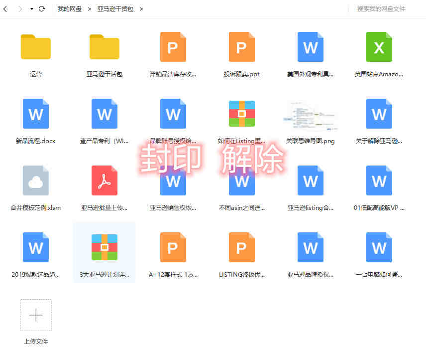Focus the 搜索我的网盘文件 search box
The height and width of the screenshot is (353, 426).
pyautogui.click(x=381, y=9)
